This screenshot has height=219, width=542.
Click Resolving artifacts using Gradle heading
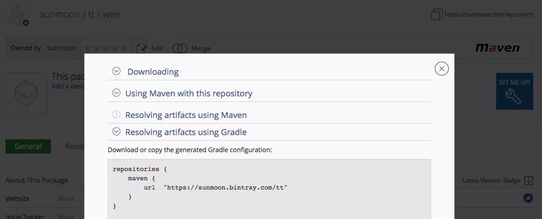pyautogui.click(x=186, y=132)
